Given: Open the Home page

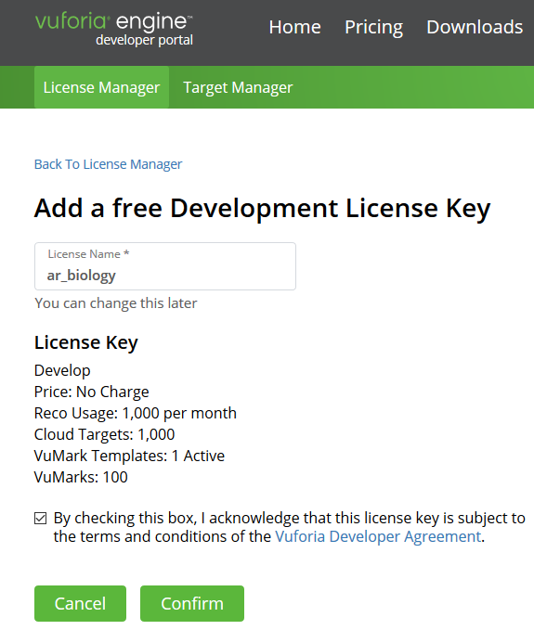Looking at the screenshot, I should 294,27.
